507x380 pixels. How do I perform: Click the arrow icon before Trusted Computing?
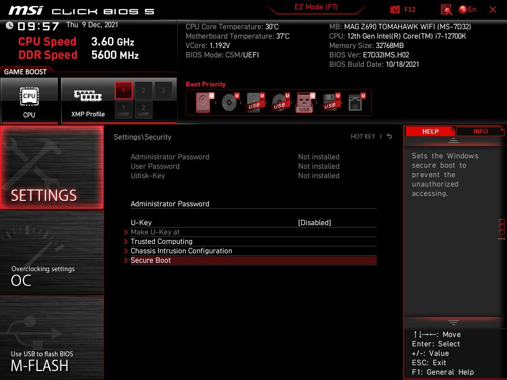point(126,241)
